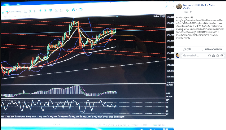
Task: Expand the periods dropdown arrow
Action: pyautogui.click(x=76, y=10)
